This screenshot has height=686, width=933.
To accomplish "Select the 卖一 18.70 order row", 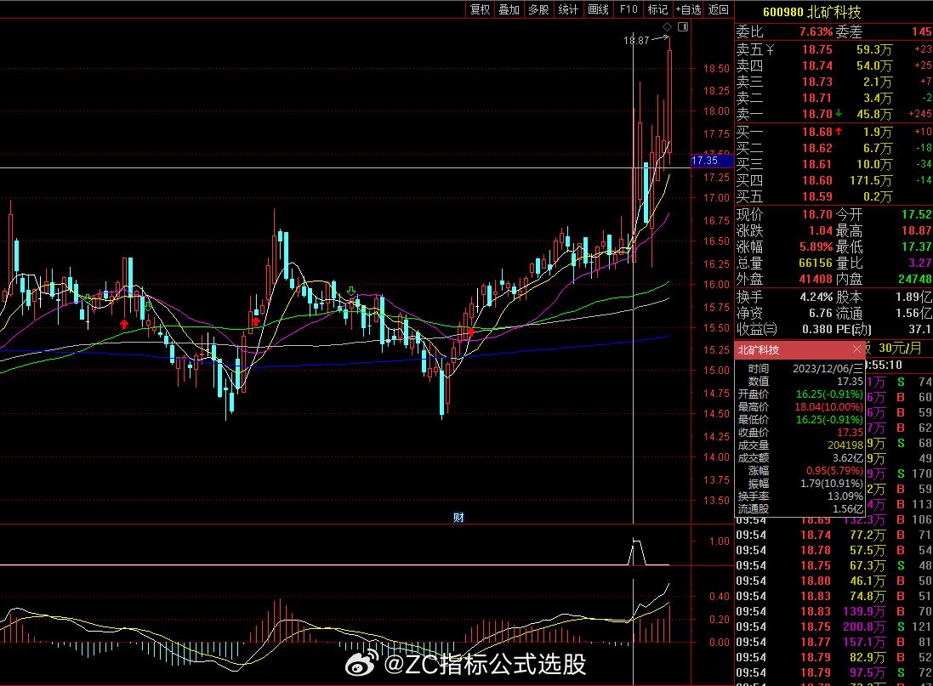I will tap(834, 114).
